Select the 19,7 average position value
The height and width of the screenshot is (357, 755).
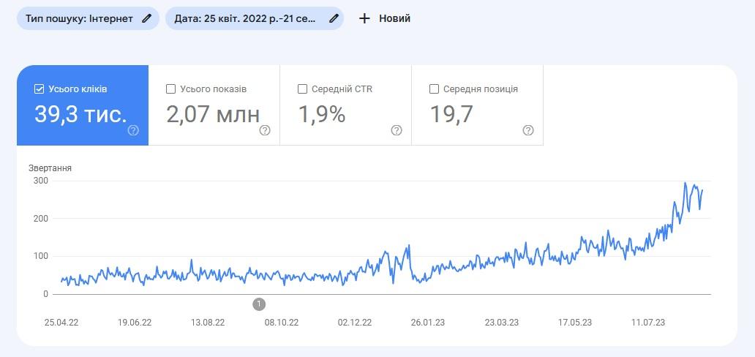451,114
